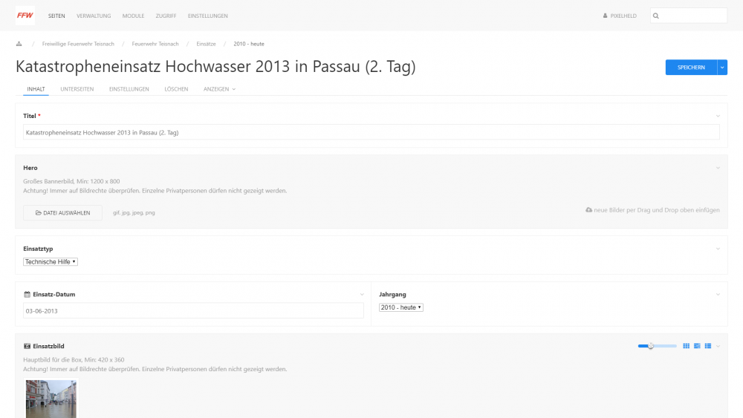Open the page tree sitemap icon
This screenshot has height=418, width=743.
click(19, 44)
